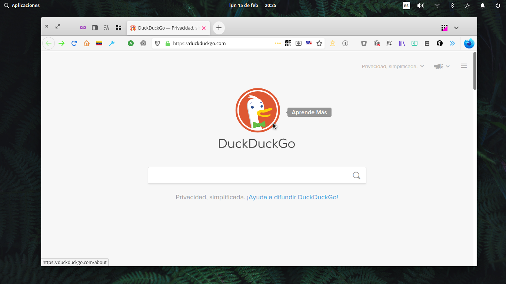
Task: View site security via green padlock
Action: click(x=168, y=43)
